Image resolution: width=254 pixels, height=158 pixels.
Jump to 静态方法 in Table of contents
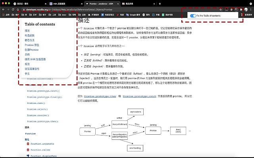pos(30,40)
